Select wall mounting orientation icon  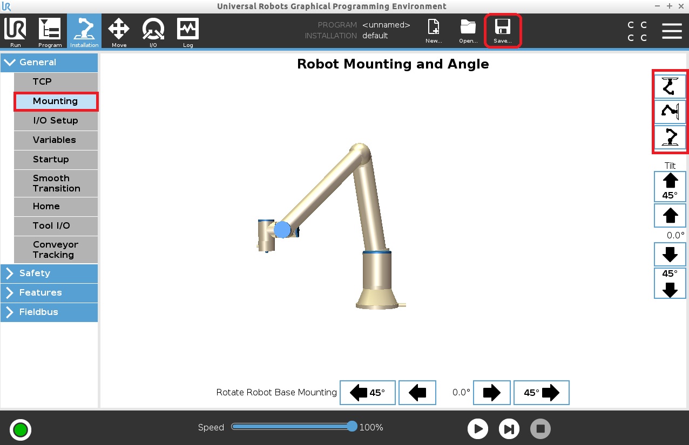[670, 112]
